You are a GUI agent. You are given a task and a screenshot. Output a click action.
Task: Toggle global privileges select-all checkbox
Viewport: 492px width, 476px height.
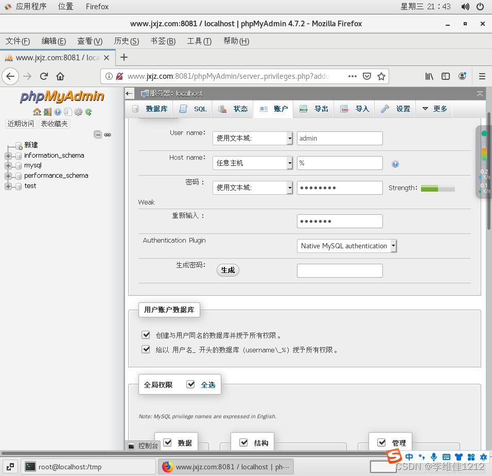190,384
